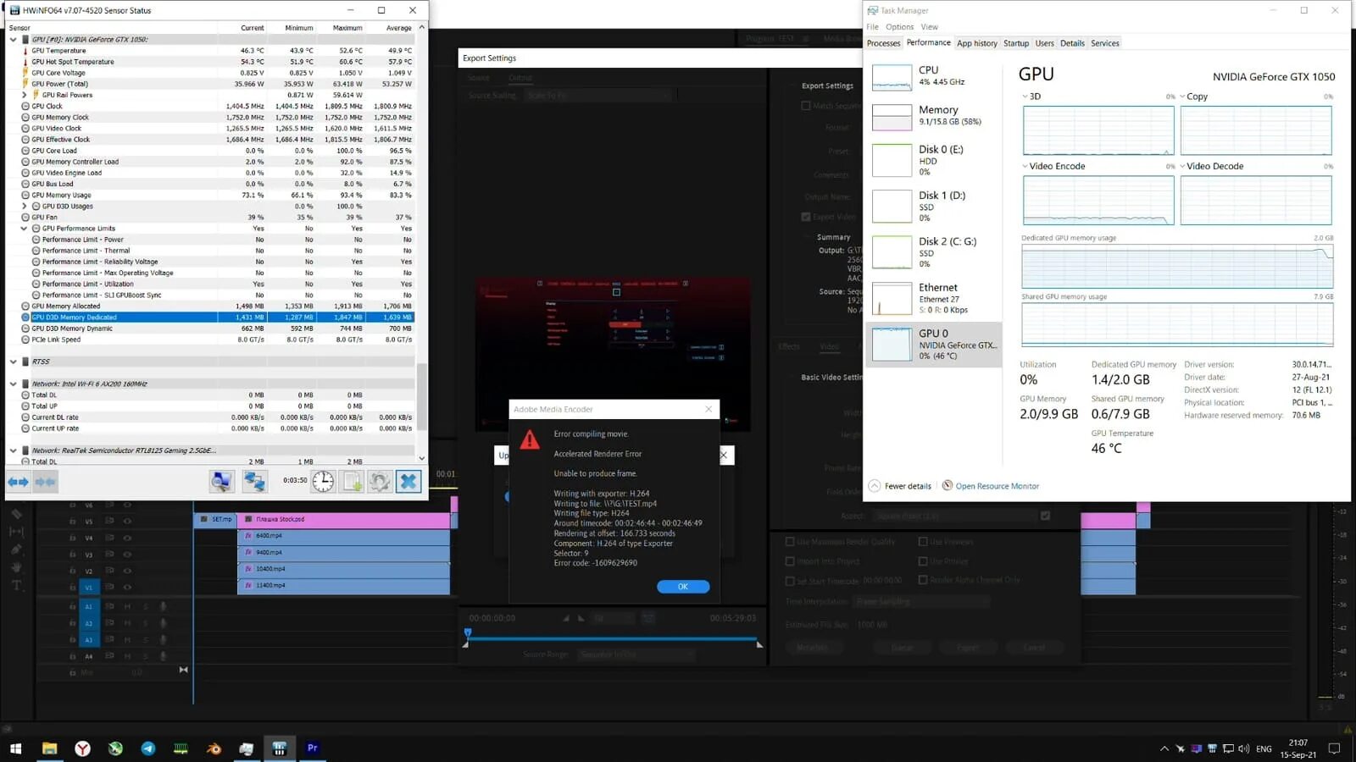Select Ethernet in Task Manager sidebar
The image size is (1356, 762).
935,298
